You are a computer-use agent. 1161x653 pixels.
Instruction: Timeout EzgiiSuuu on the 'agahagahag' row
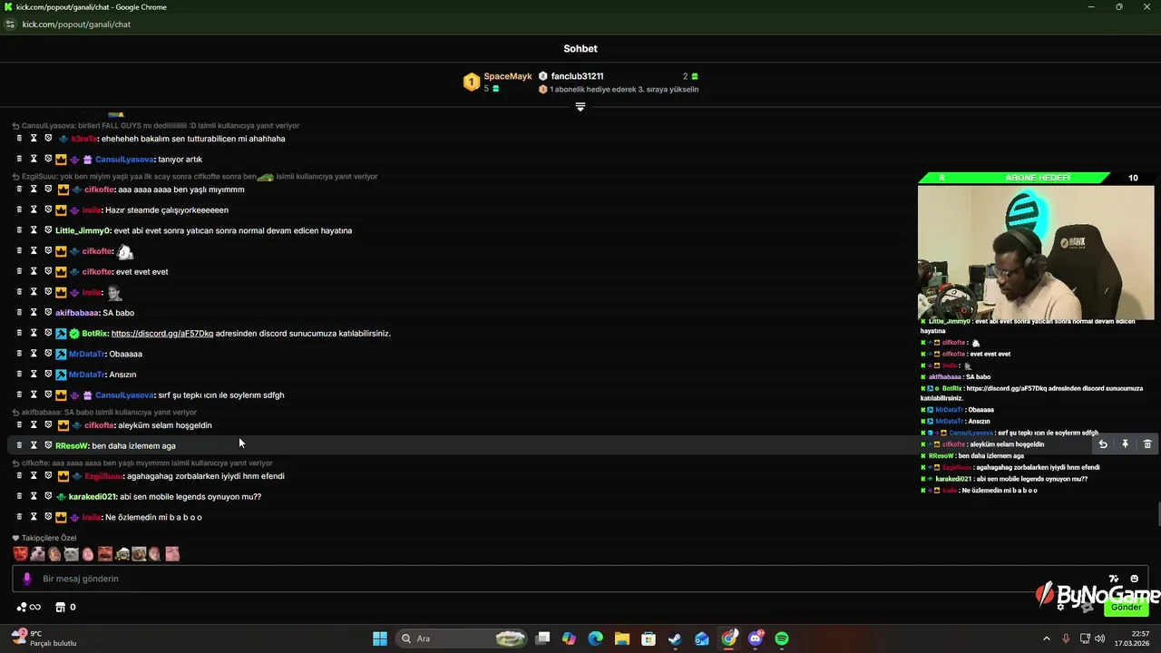34,475
